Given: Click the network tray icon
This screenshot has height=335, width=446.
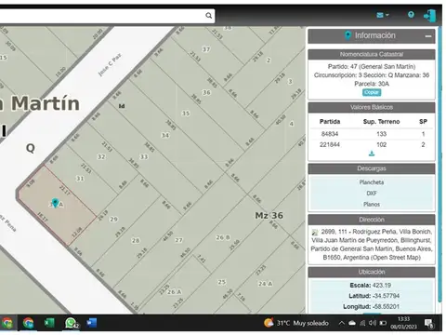Looking at the screenshot, I should click(362, 323).
